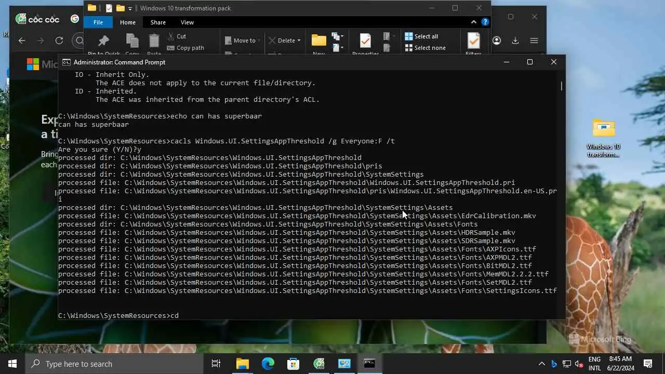Viewport: 665px width, 374px height.
Task: Open File Explorer from the taskbar
Action: 243,364
